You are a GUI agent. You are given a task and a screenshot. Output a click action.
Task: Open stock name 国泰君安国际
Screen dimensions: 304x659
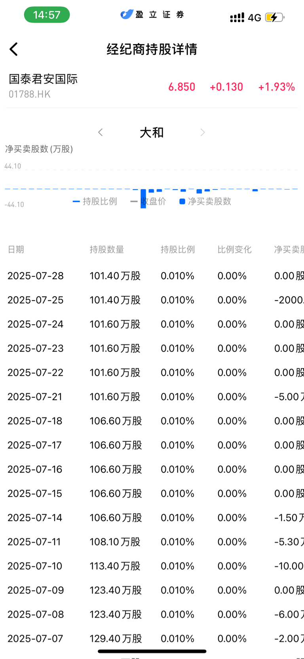[43, 79]
